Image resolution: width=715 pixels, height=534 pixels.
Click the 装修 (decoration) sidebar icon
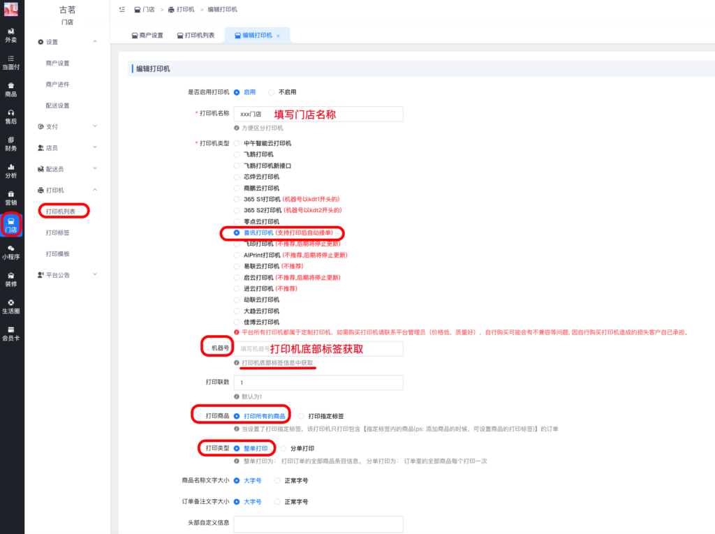11,279
